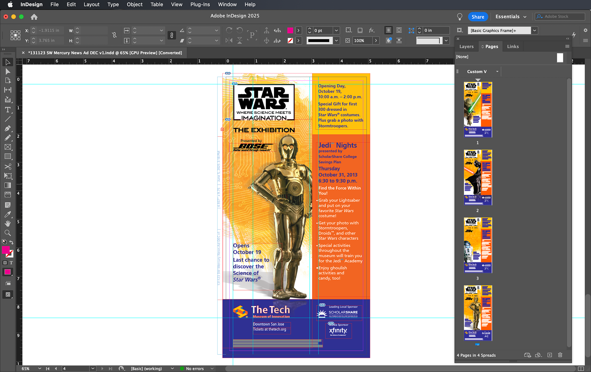Select reference point grid locator
591x372 pixels.
[x=15, y=35]
